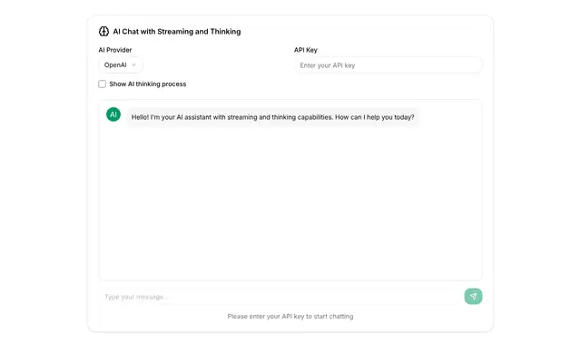Screen dimensions: 581x363
Task: Select the OpenAI provider combo box text
Action: [115, 65]
